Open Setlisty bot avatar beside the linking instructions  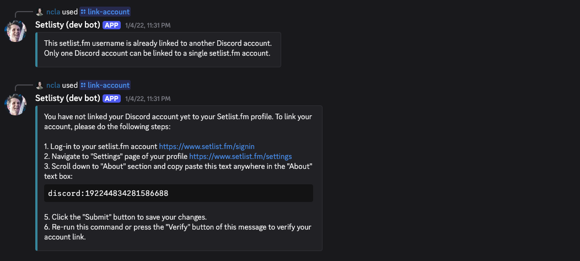click(x=16, y=104)
